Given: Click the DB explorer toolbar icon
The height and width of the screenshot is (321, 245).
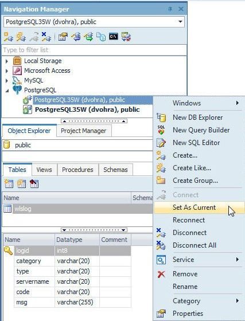Looking at the screenshot, I should (x=101, y=37).
